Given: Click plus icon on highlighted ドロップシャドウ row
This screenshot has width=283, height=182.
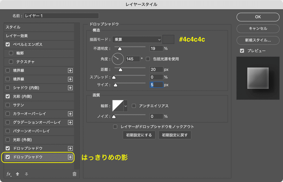Looking at the screenshot, I should click(70, 157).
